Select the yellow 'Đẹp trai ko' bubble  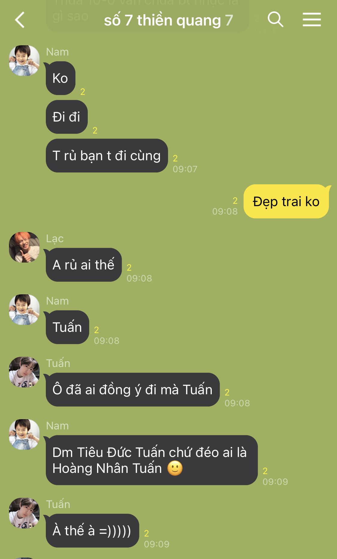[286, 201]
